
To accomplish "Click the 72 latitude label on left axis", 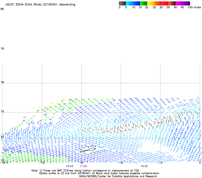I will [2, 137].
